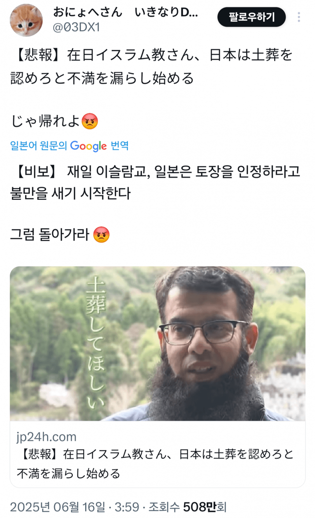
Task: Open the cat avatar profile picture
Action: click(x=26, y=20)
